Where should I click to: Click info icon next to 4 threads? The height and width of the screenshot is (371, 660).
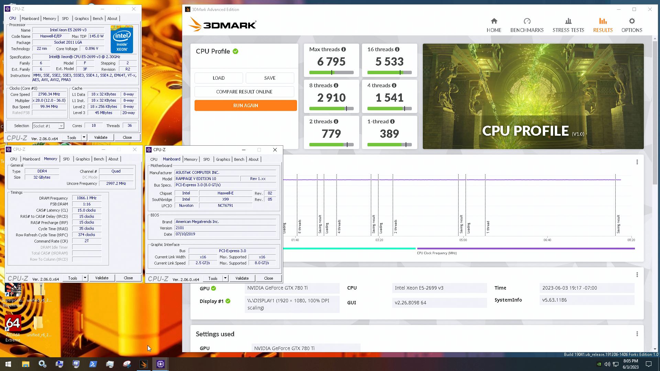point(394,86)
